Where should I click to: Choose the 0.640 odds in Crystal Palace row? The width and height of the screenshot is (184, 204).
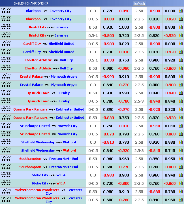tap(108, 85)
